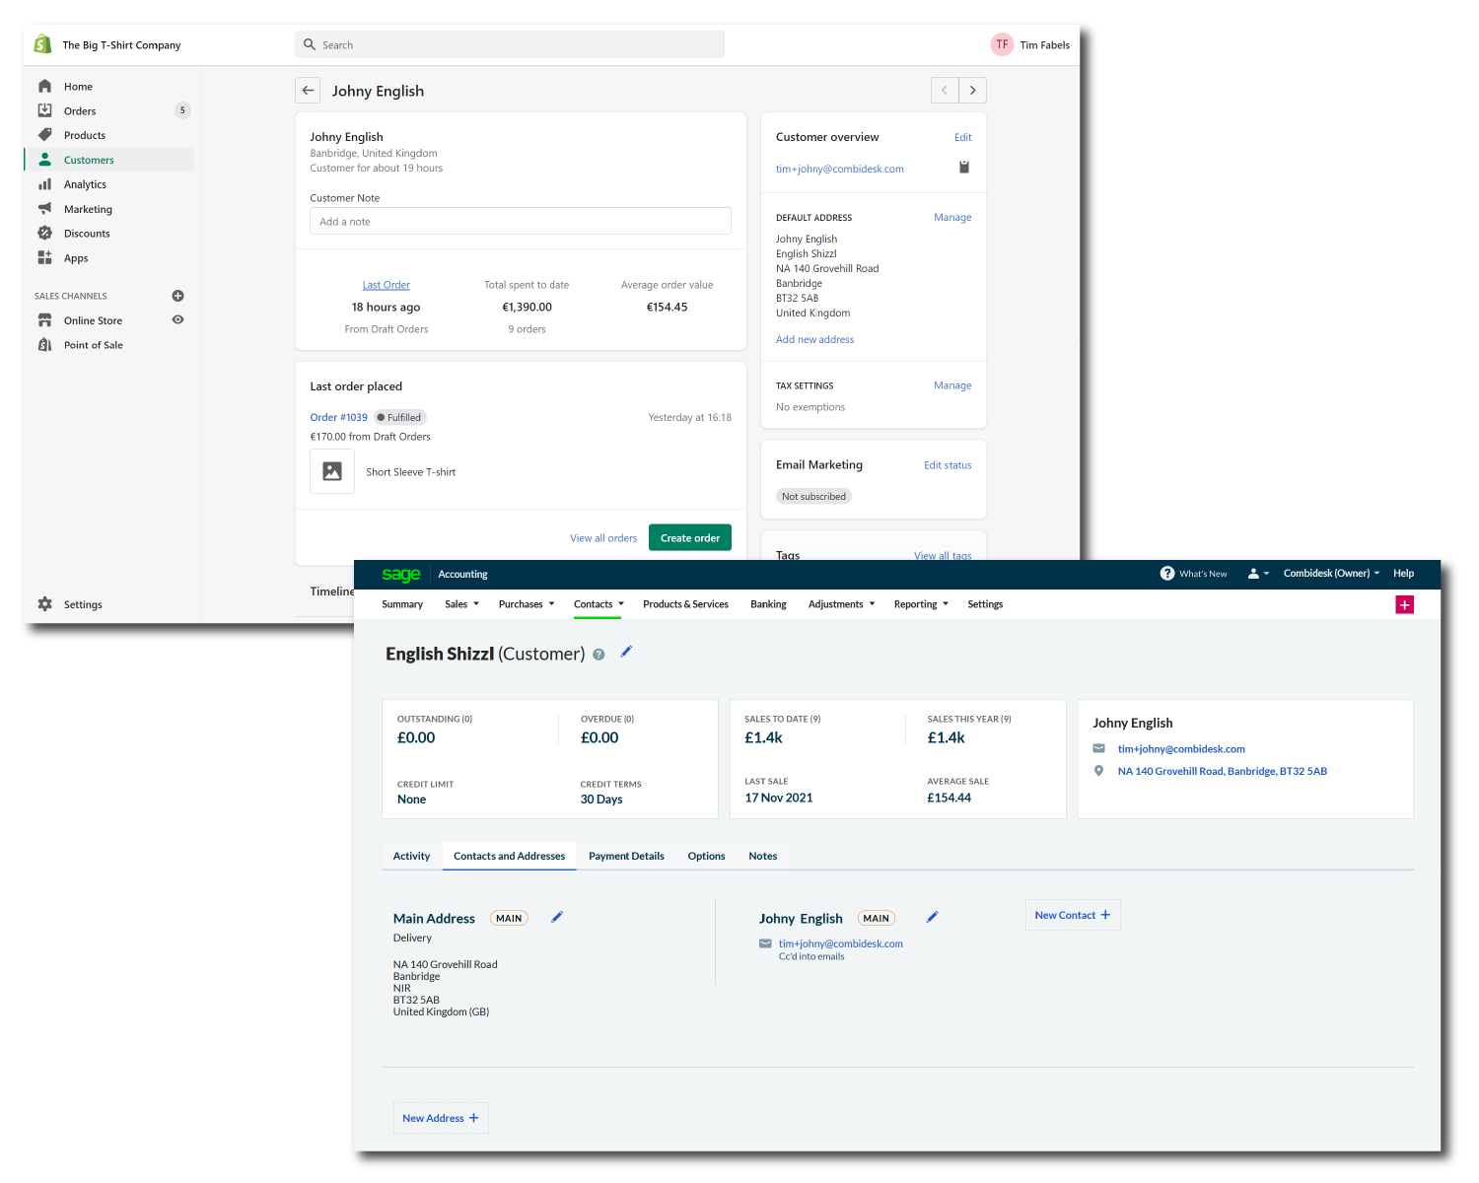Select the Discounts icon
Screen dimensions: 1479x1183
tap(45, 233)
